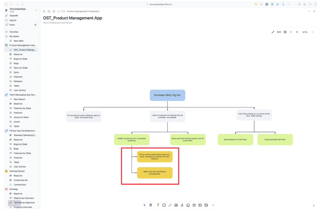Expand the Storyangledapp workspace menu

[x=36, y=10]
